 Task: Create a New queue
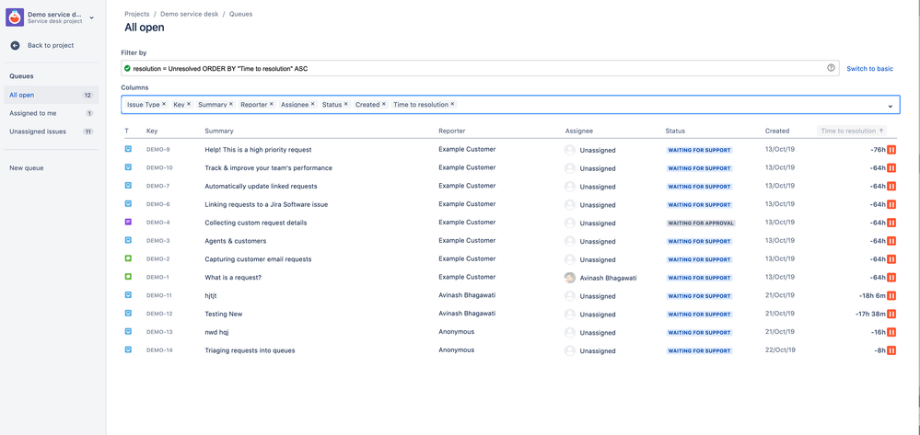click(27, 167)
